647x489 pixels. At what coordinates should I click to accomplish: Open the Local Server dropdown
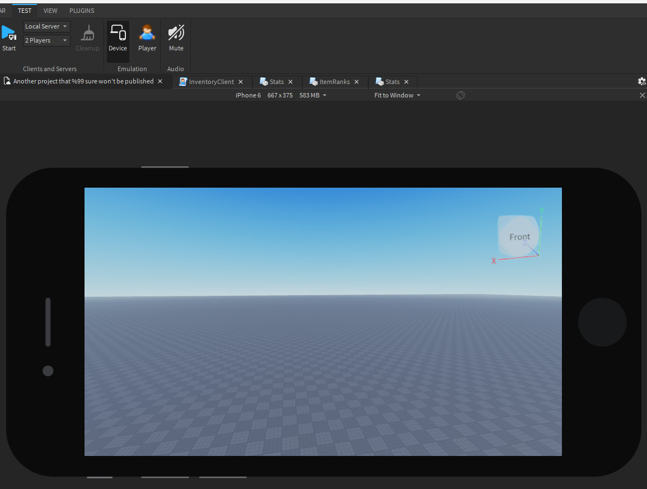tap(46, 26)
